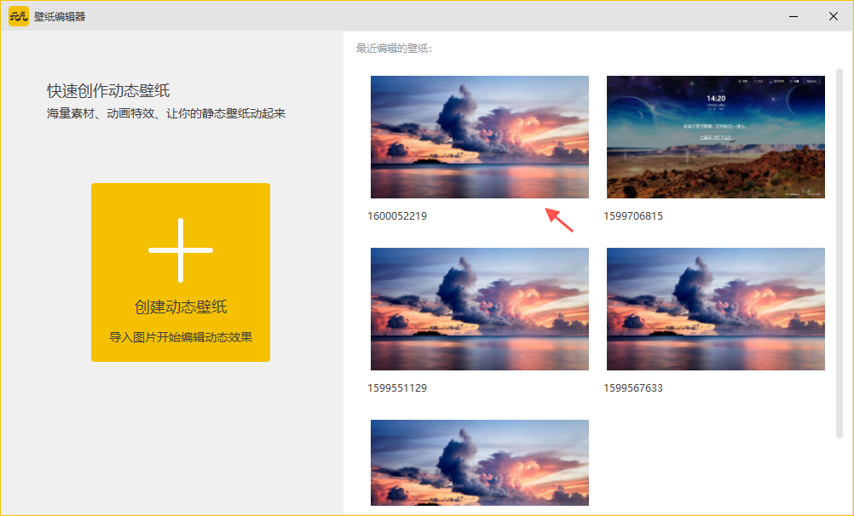Click the 创建动态壁纸 button label
The width and height of the screenshot is (854, 516).
(181, 307)
